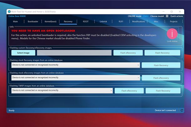Click Flash eRecovery for stock eRecovery images
Viewport: 191px width, 127px height.
(161, 78)
